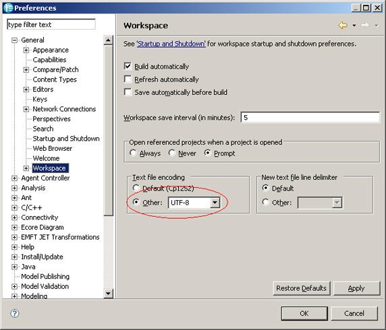Click the forward navigation arrow icon
Screen dimensions: 386x330
[x=365, y=25]
